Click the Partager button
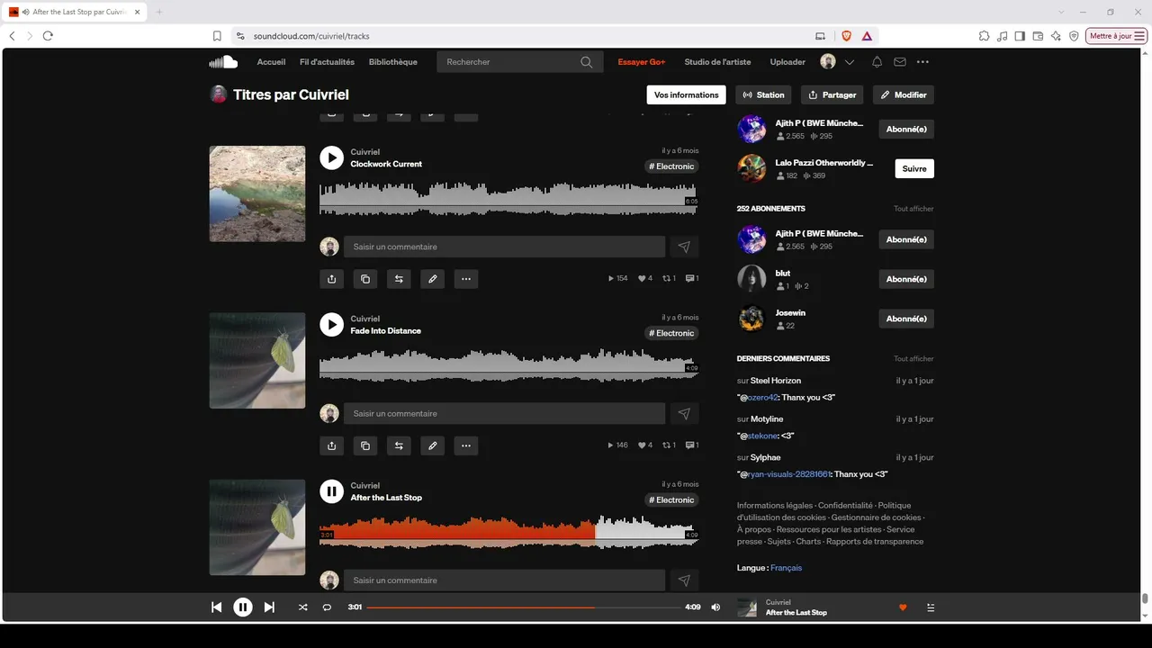The image size is (1152, 648). point(832,94)
